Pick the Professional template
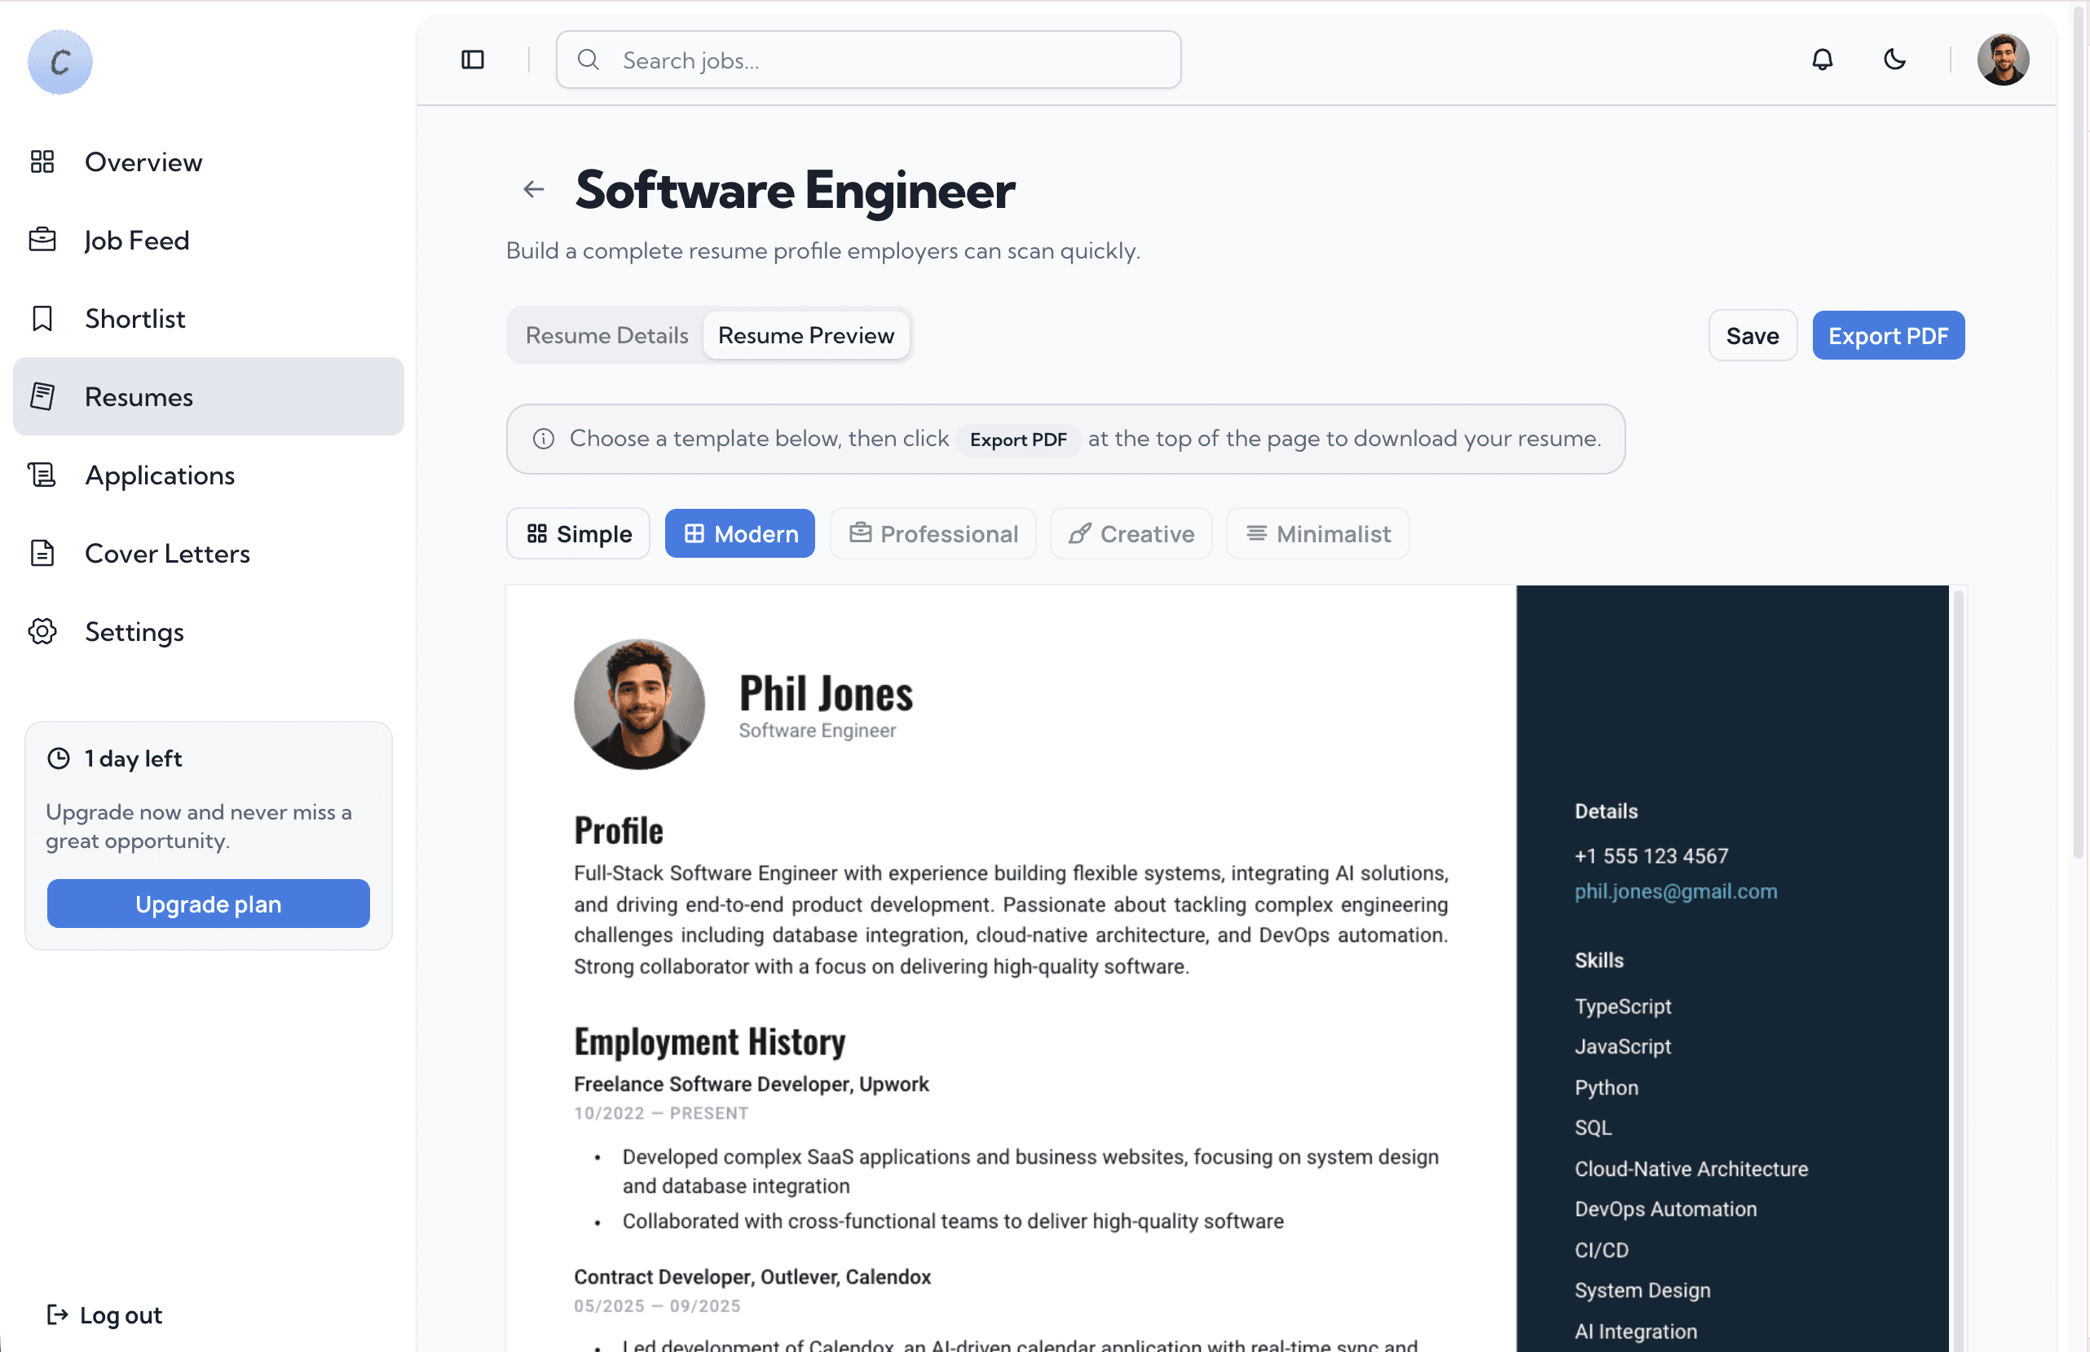Viewport: 2090px width, 1352px height. click(x=933, y=534)
